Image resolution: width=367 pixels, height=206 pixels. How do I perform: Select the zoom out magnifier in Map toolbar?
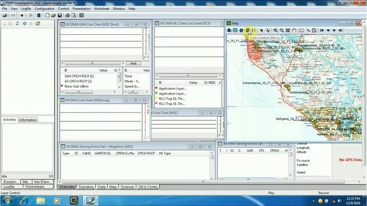click(282, 30)
